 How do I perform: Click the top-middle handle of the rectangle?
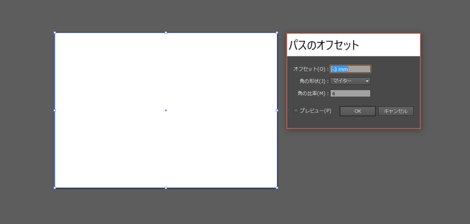click(x=166, y=33)
